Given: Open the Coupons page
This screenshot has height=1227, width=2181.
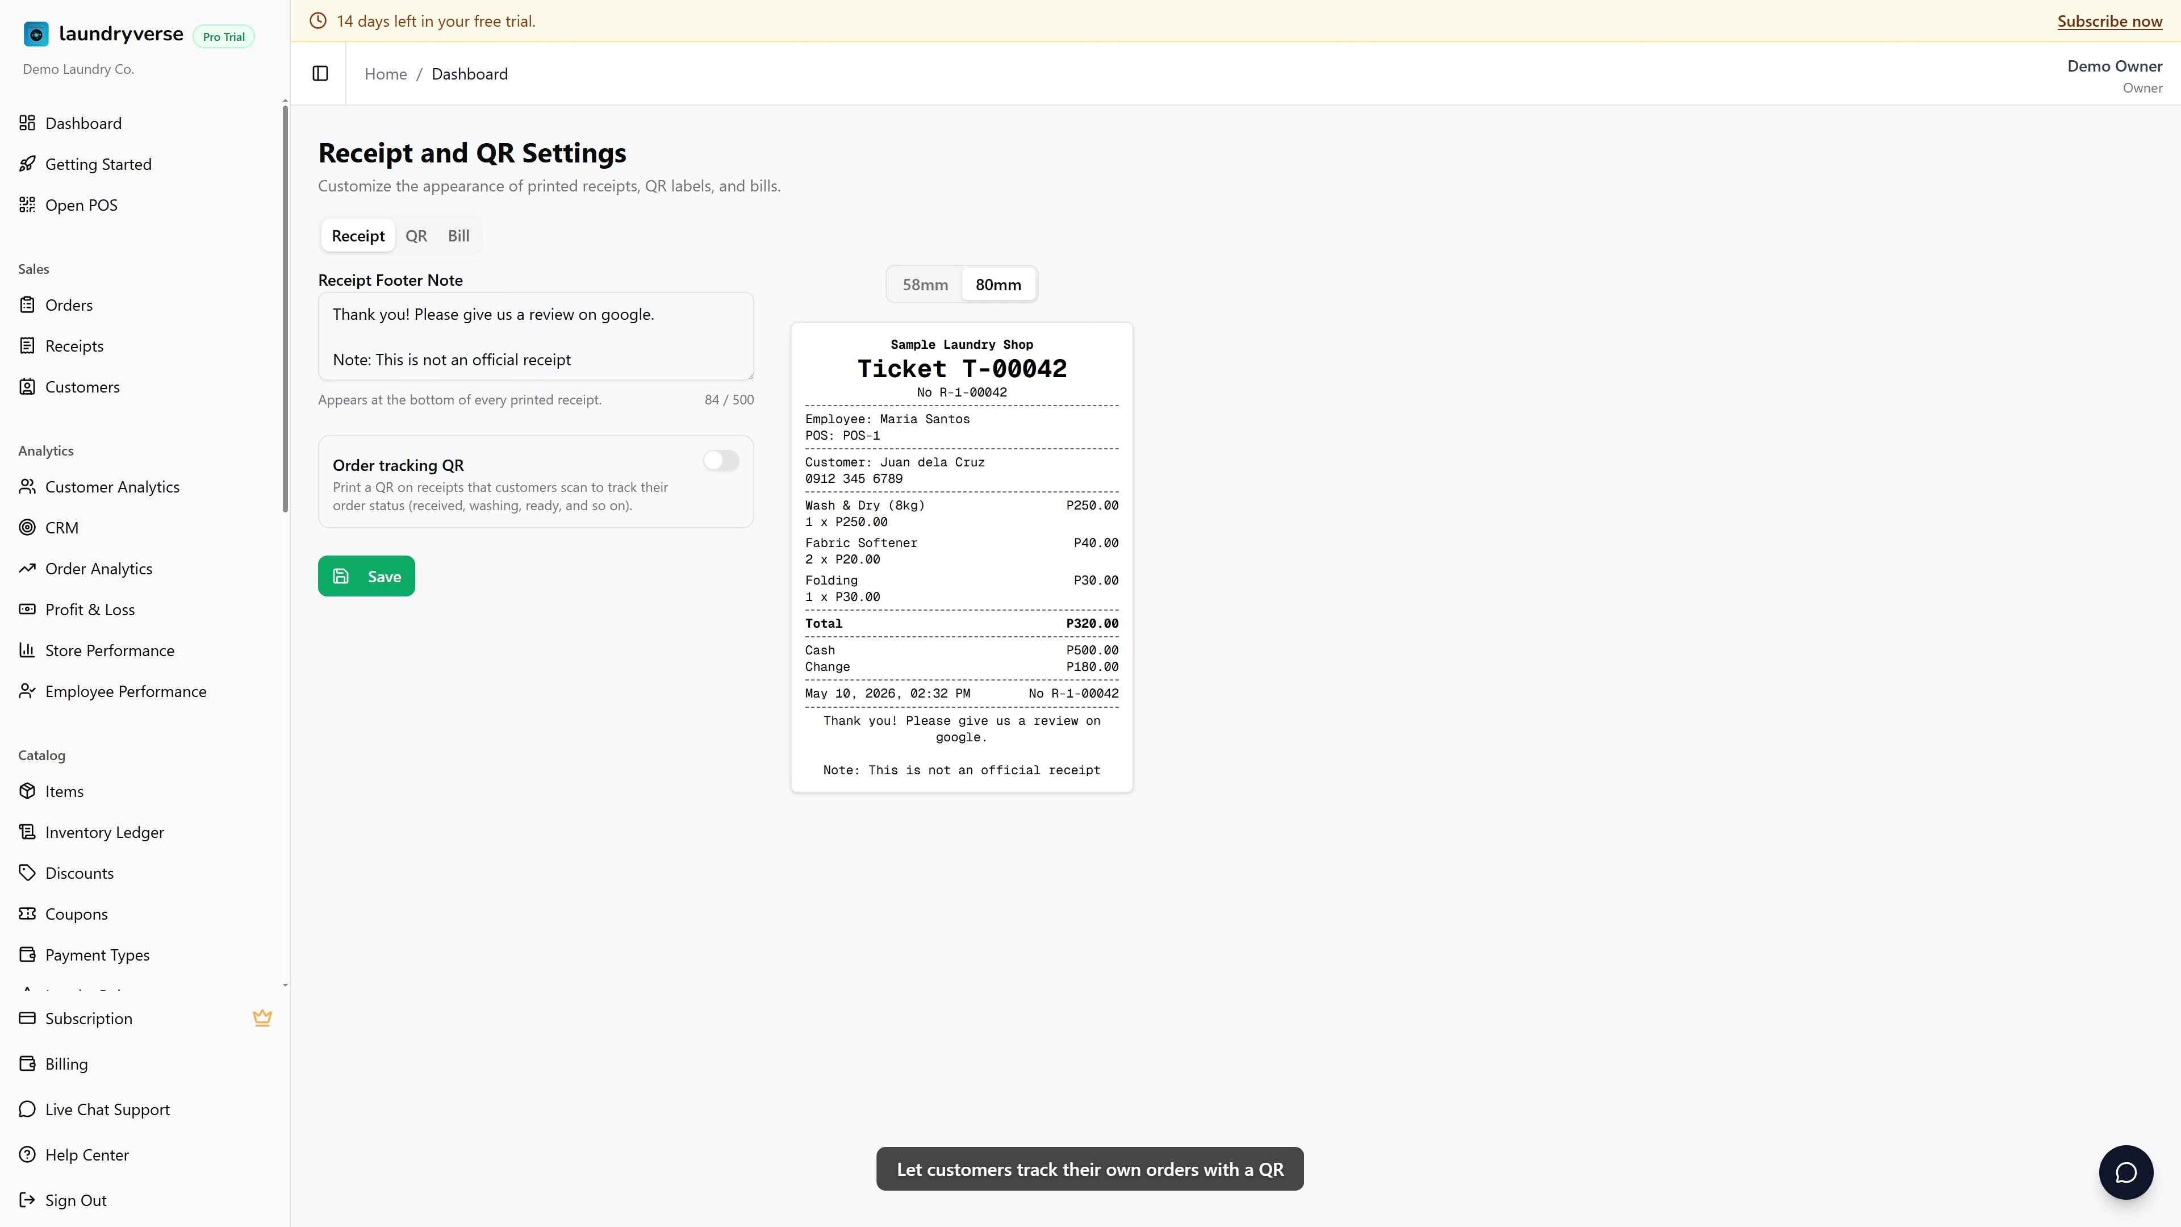Looking at the screenshot, I should pyautogui.click(x=76, y=913).
